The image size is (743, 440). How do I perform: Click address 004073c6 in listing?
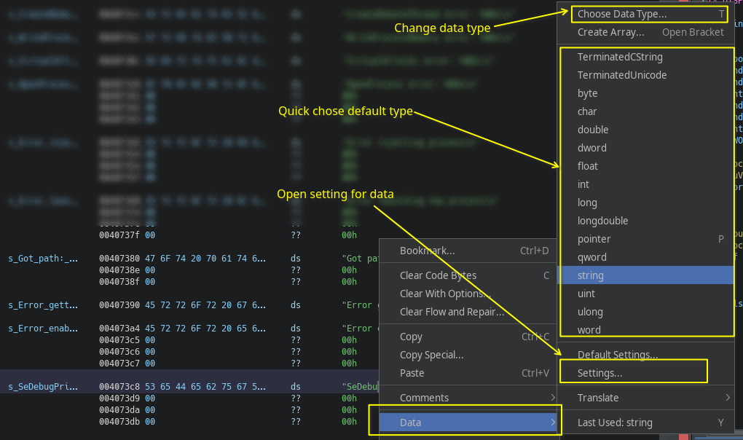(119, 351)
